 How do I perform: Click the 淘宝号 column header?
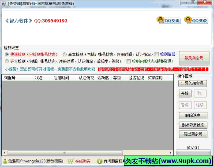pyautogui.click(x=18, y=78)
